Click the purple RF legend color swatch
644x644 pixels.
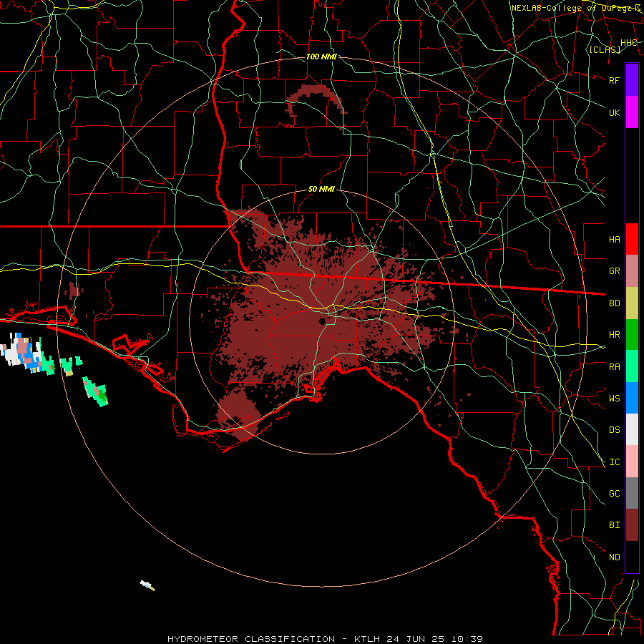(x=632, y=80)
